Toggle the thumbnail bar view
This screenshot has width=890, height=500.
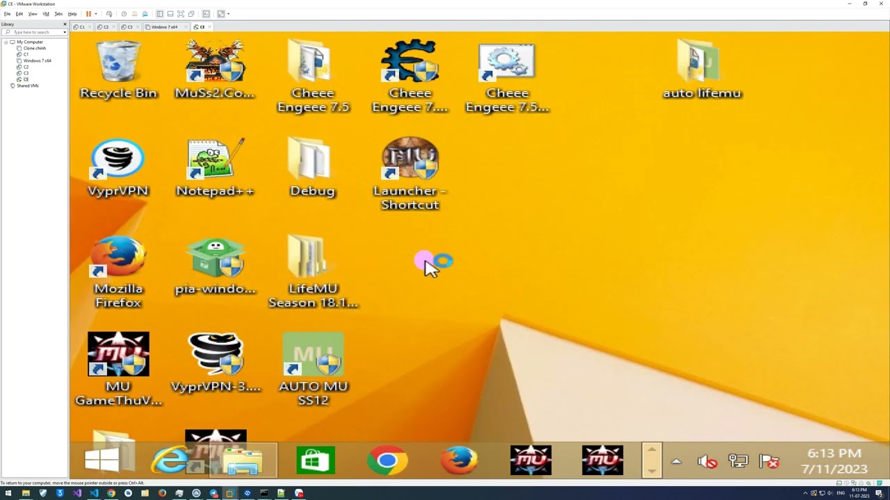(x=170, y=14)
